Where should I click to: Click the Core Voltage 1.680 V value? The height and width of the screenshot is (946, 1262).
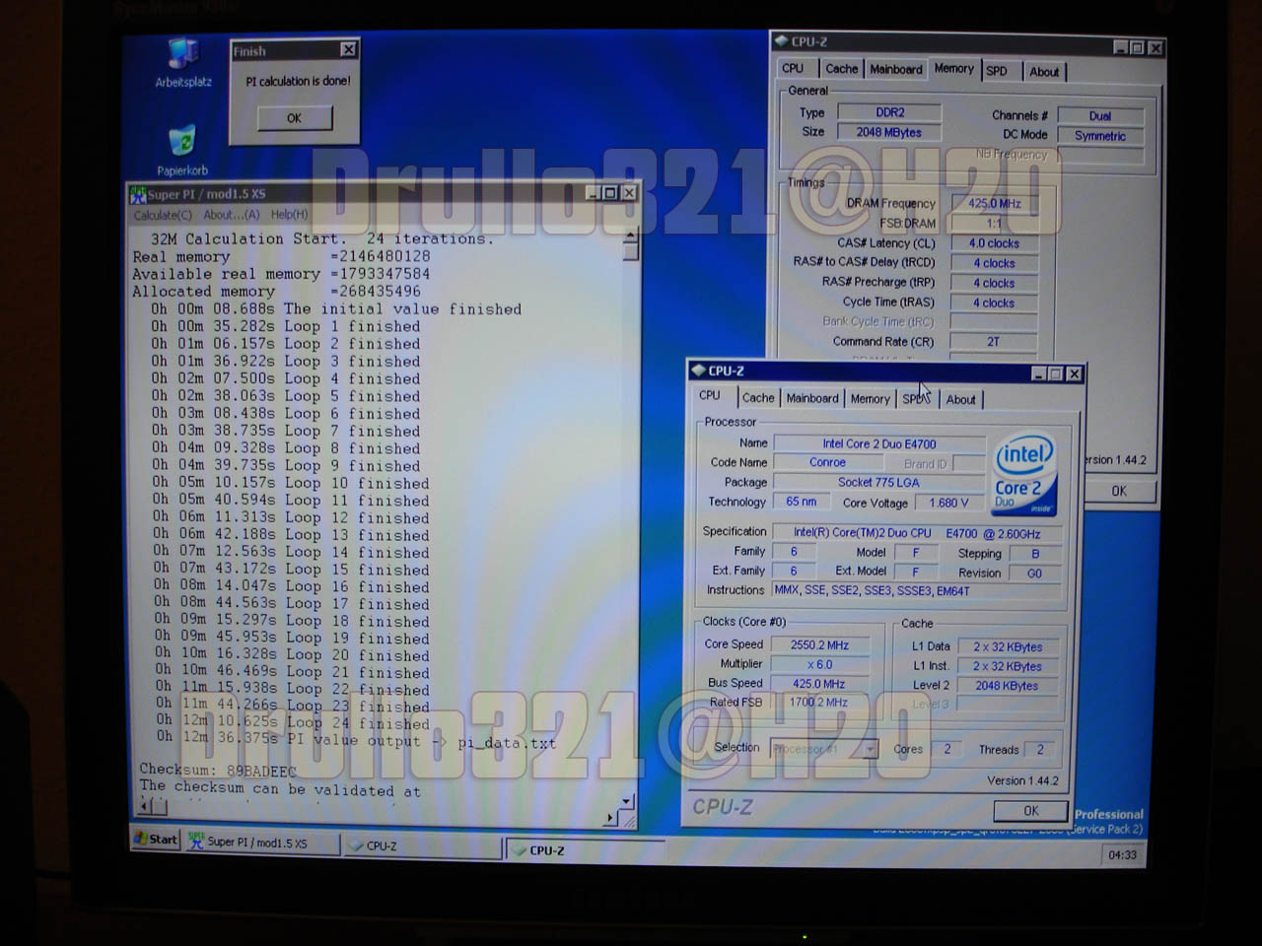tap(948, 503)
